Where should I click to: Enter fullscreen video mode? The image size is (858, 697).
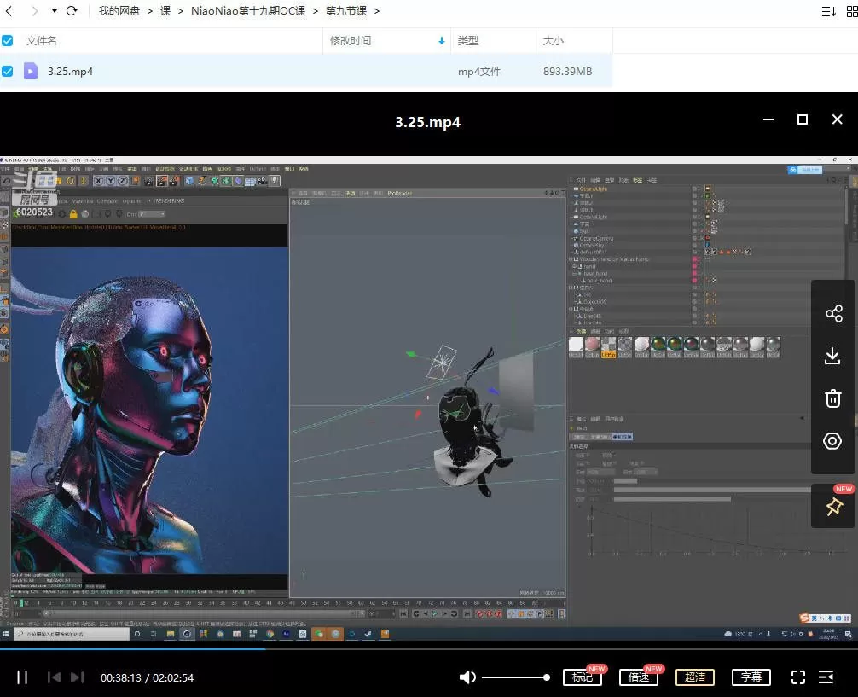click(798, 677)
